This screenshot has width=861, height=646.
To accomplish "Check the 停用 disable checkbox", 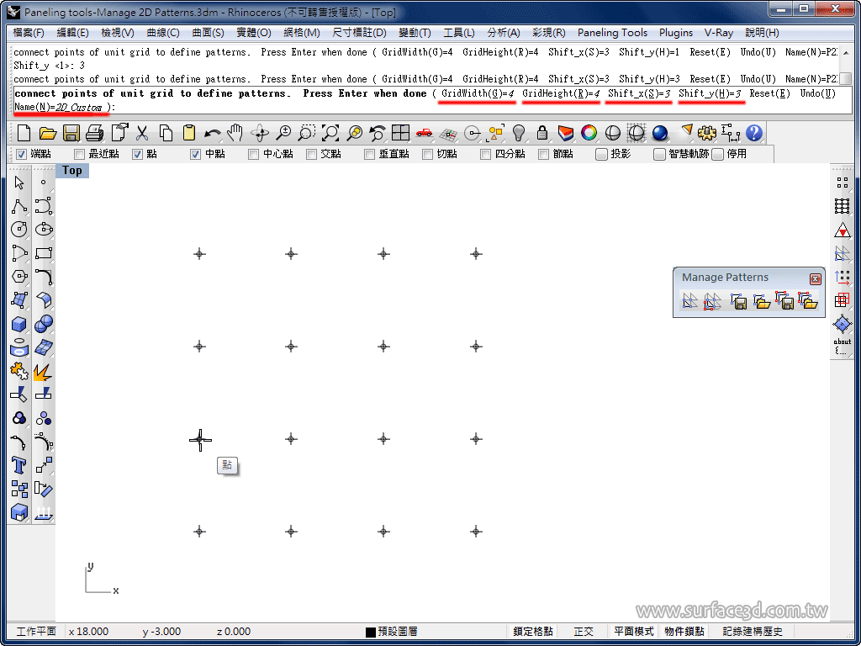I will tap(717, 155).
